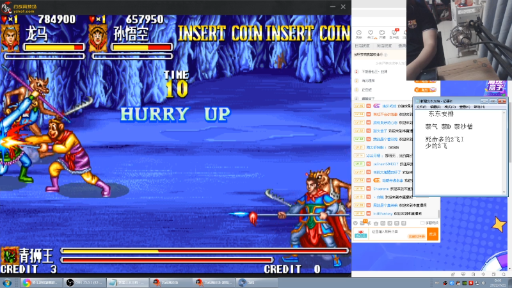Open Notepad's 编辑 Edit menu

coord(435,107)
